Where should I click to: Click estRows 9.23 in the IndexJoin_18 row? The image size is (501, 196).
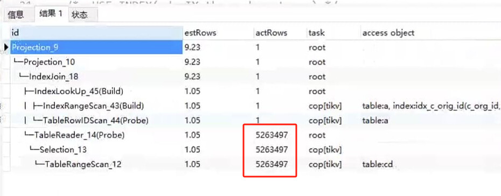[x=192, y=76]
